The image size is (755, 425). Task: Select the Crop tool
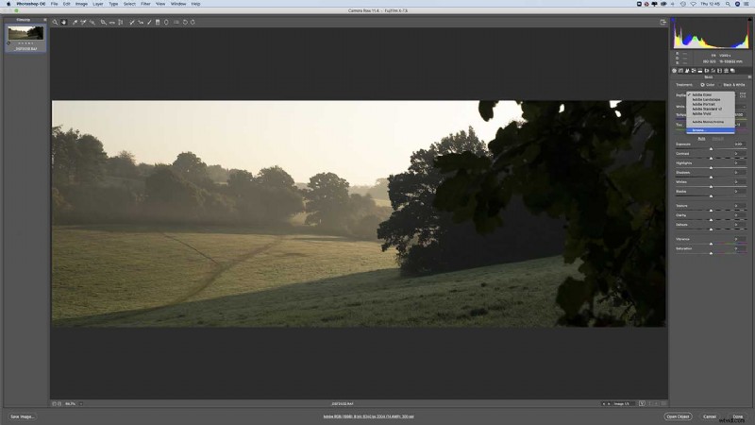click(x=103, y=22)
